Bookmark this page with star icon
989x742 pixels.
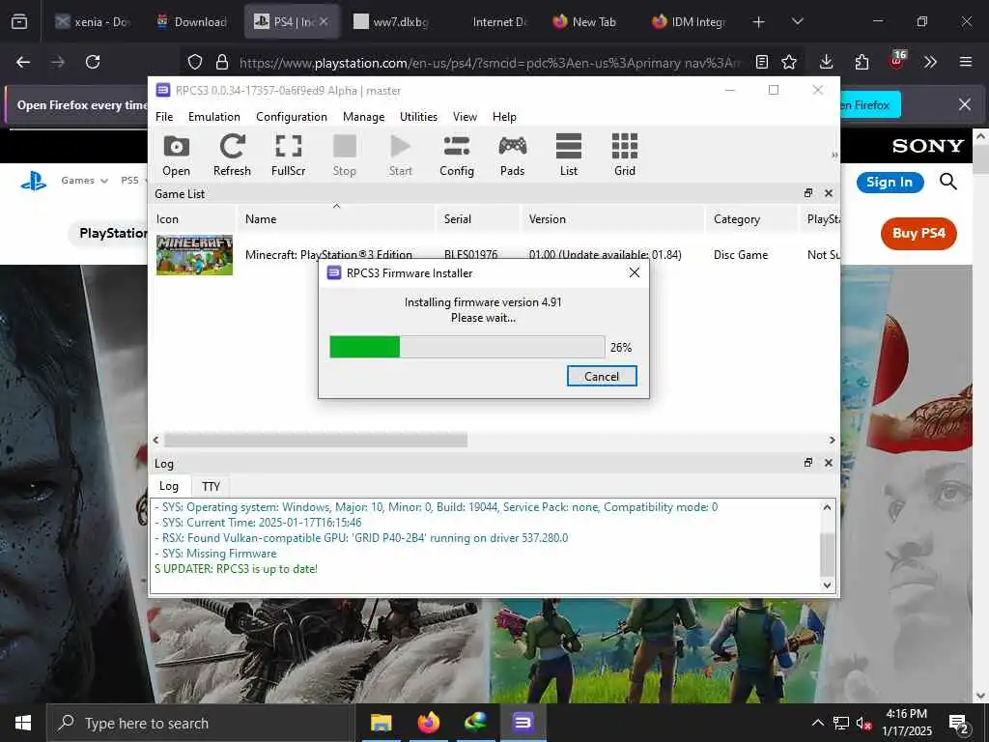789,62
